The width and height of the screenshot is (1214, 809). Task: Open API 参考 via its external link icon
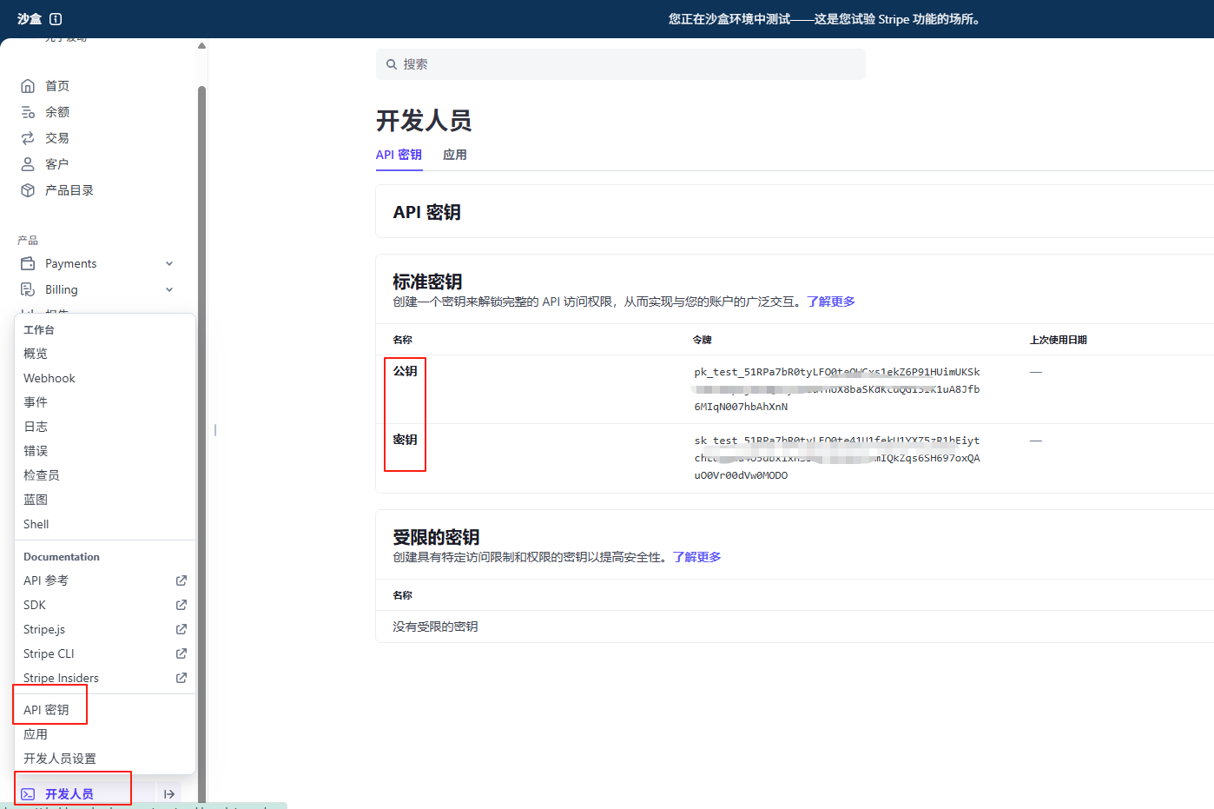click(181, 580)
